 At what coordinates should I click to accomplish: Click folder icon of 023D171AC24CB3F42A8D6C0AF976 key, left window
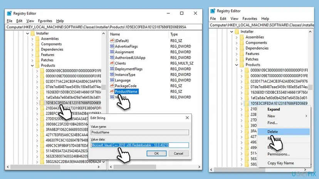42,81
